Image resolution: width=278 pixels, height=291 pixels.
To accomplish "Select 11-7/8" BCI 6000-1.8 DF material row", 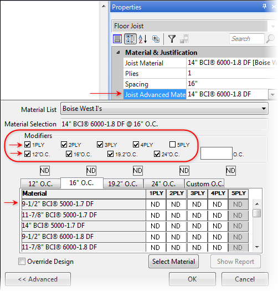I will click(x=84, y=247).
